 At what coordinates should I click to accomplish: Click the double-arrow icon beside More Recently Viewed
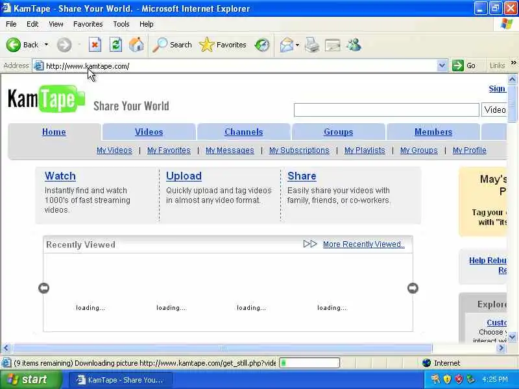[310, 244]
